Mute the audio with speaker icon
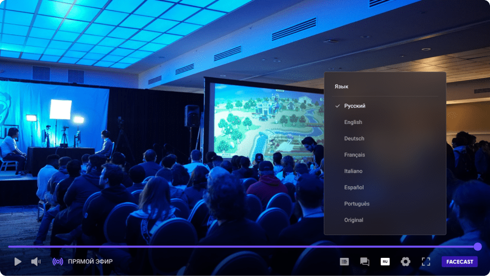The width and height of the screenshot is (490, 276). tap(35, 261)
